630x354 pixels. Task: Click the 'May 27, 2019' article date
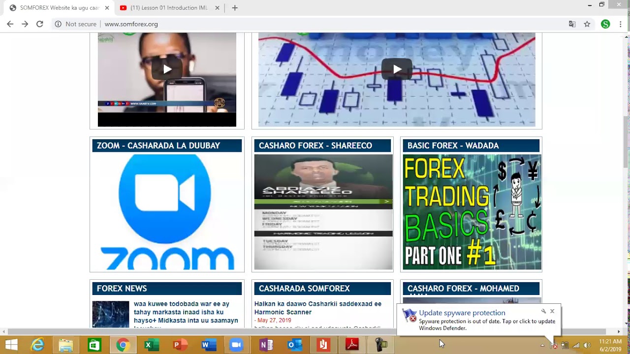274,321
